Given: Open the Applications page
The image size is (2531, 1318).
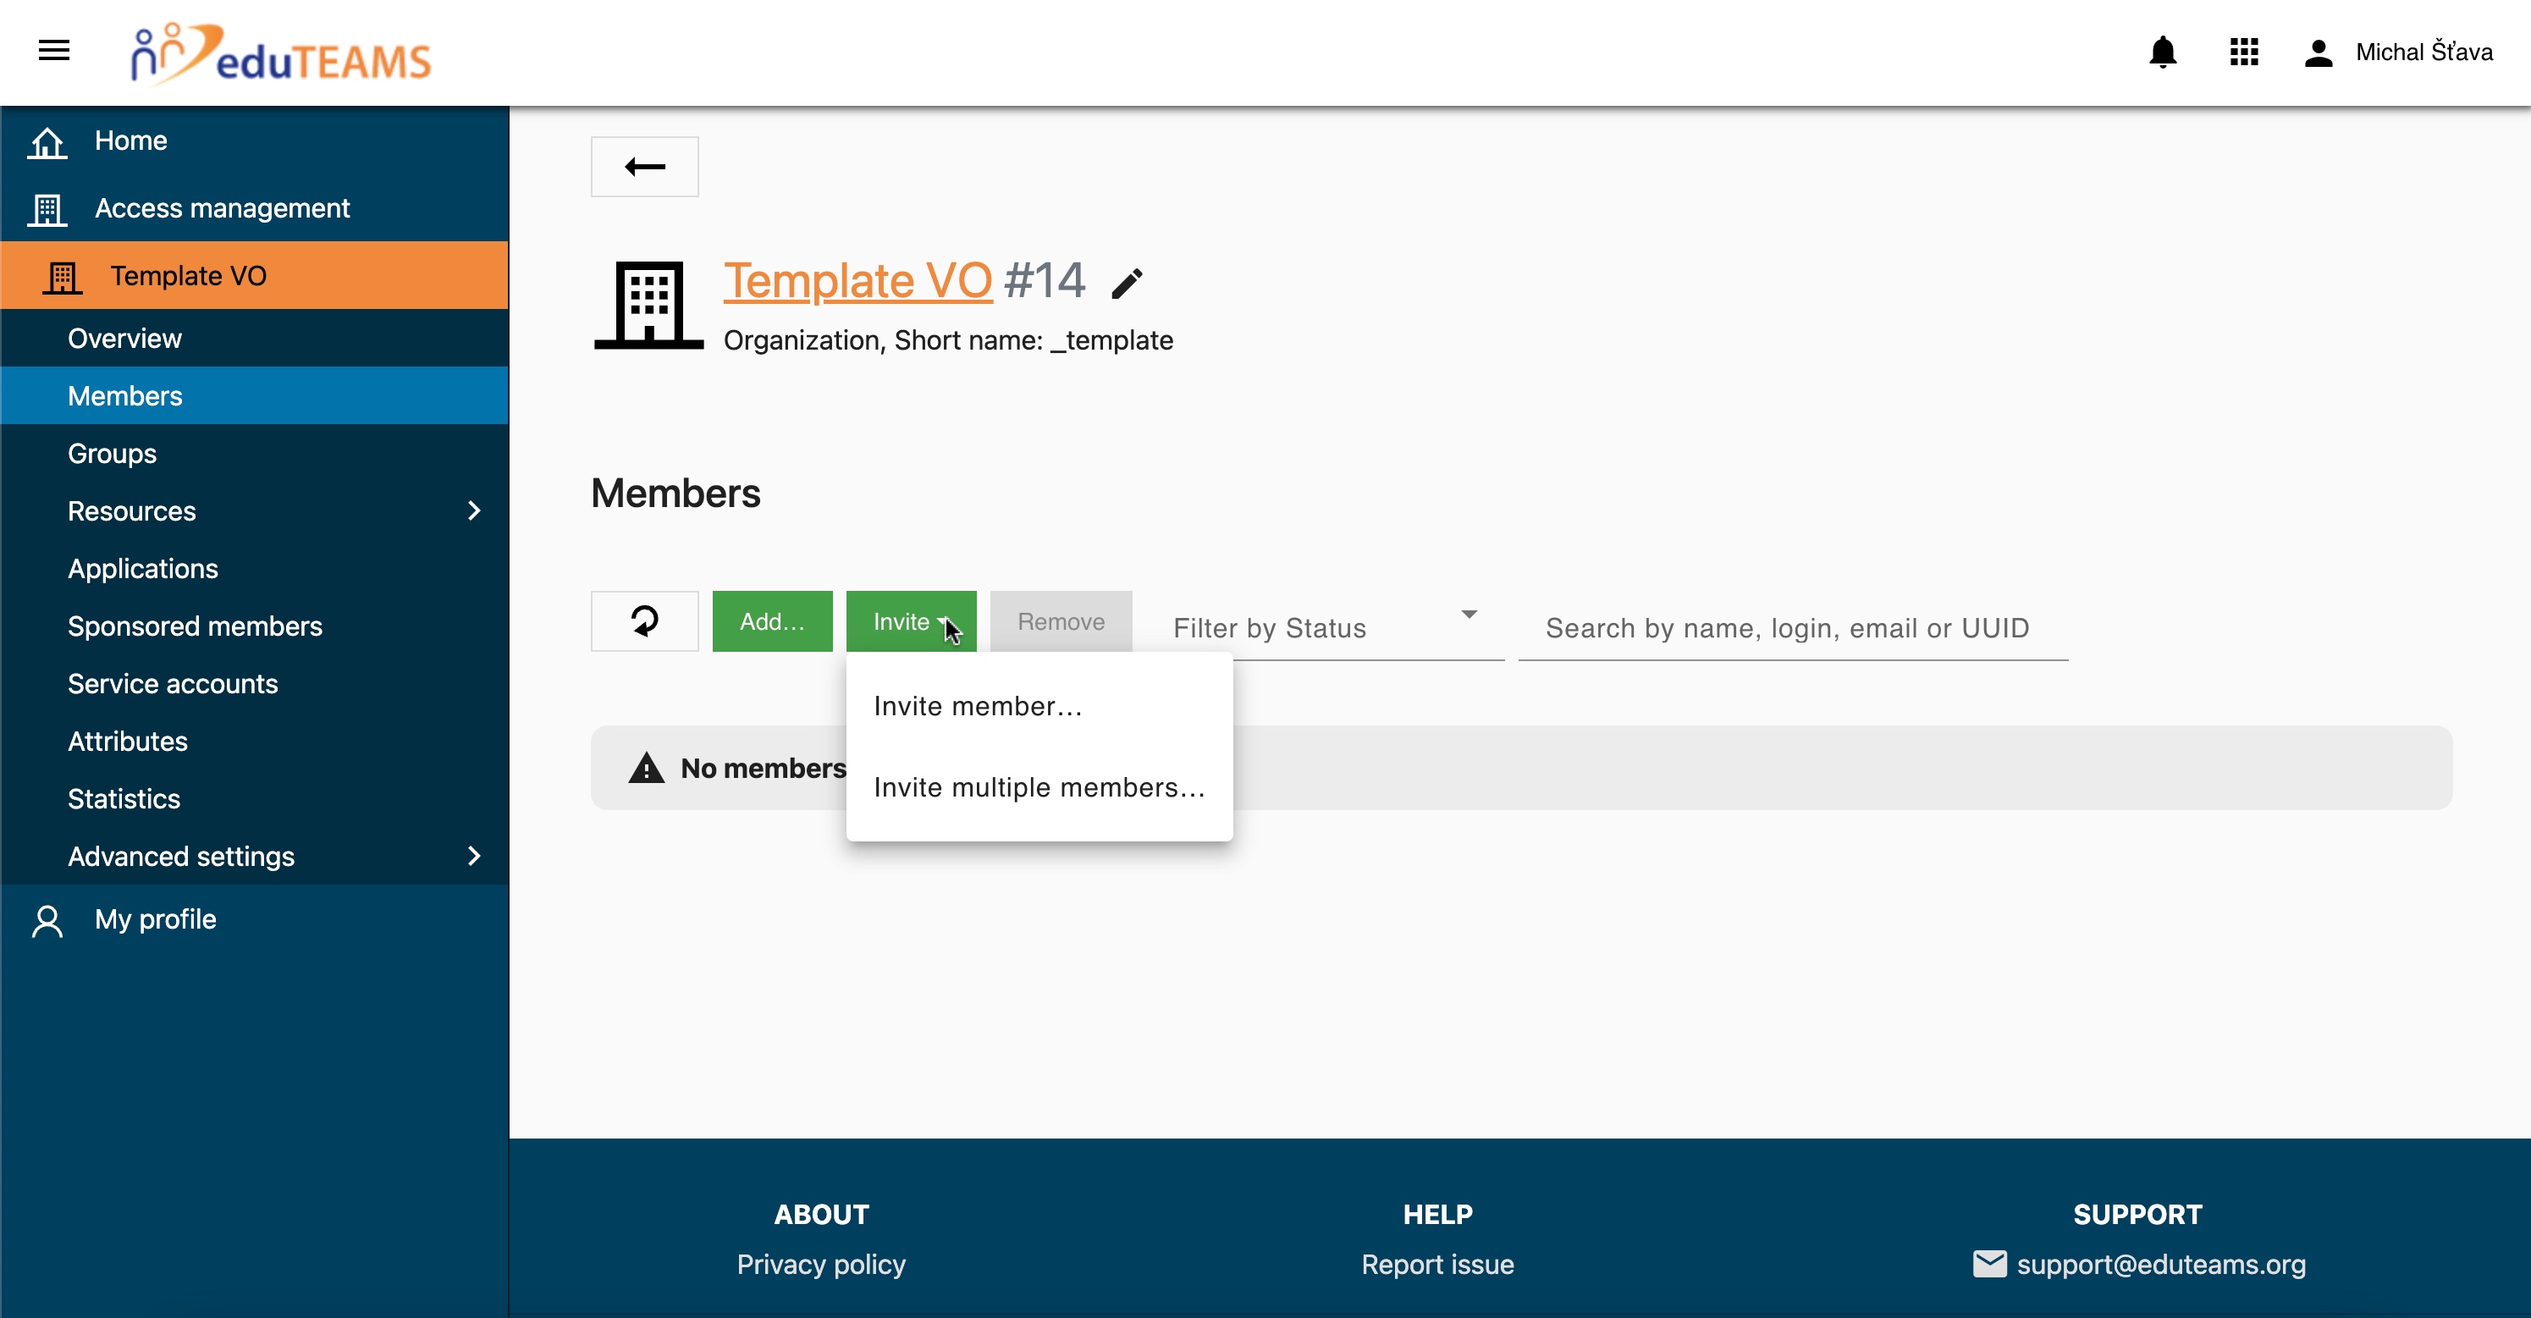Looking at the screenshot, I should click(x=255, y=569).
